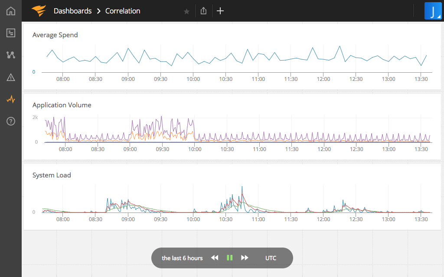
Task: Select the Dashboards list icon in sidebar
Action: (x=10, y=33)
